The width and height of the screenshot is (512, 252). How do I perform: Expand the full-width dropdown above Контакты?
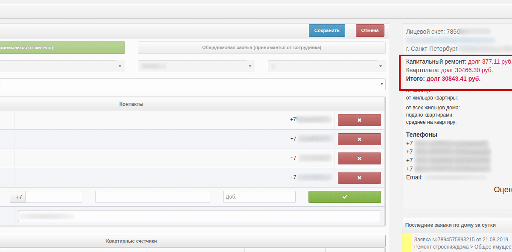[x=192, y=84]
